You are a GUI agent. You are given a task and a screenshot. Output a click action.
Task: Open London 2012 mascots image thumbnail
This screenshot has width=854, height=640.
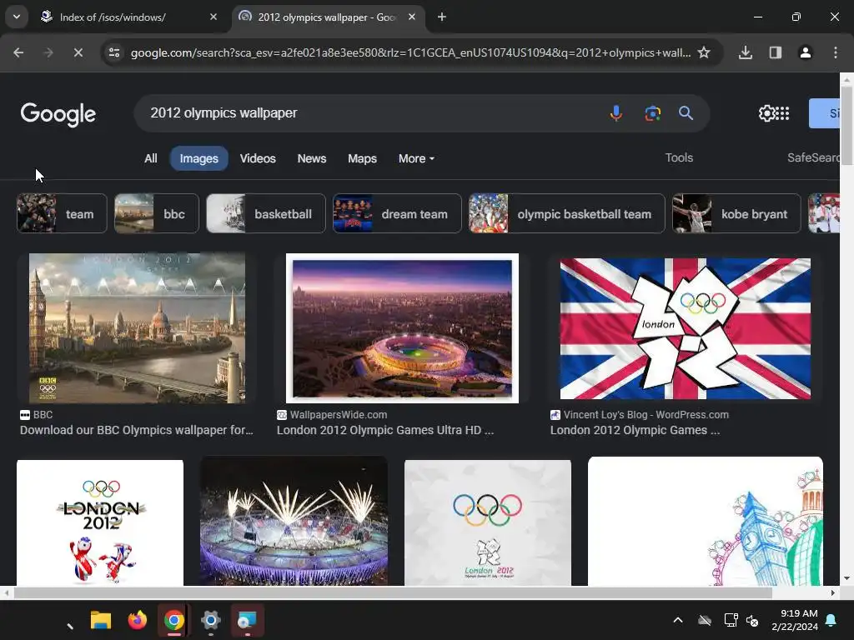tap(100, 522)
